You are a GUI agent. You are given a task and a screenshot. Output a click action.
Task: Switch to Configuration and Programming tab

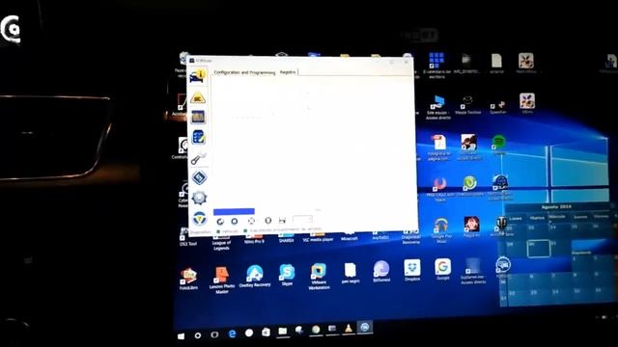click(244, 72)
